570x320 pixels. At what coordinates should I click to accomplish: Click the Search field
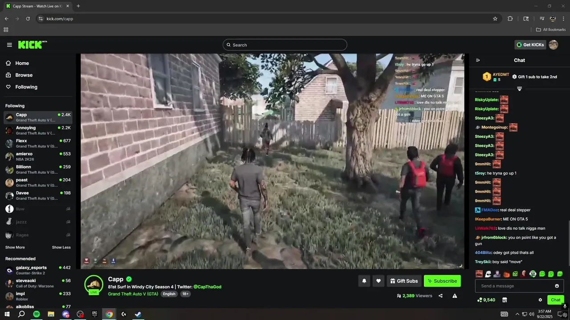tap(285, 45)
